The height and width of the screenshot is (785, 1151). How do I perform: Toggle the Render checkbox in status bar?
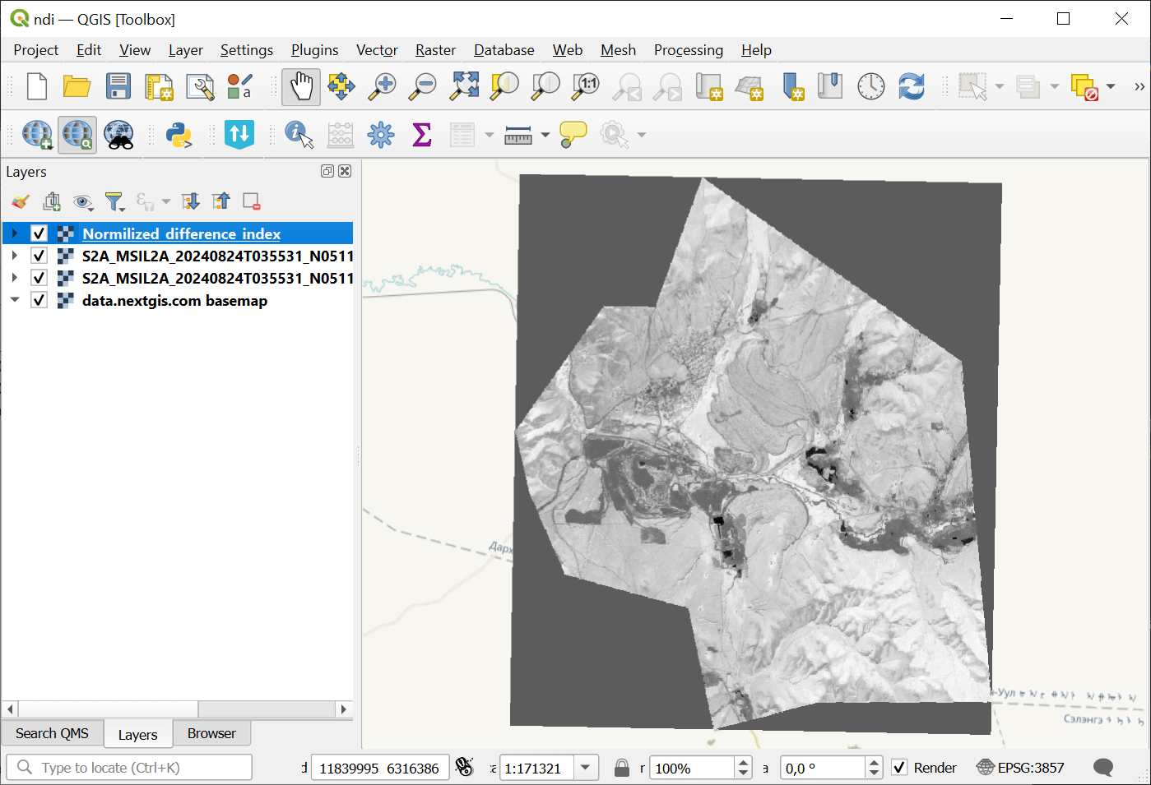[899, 768]
